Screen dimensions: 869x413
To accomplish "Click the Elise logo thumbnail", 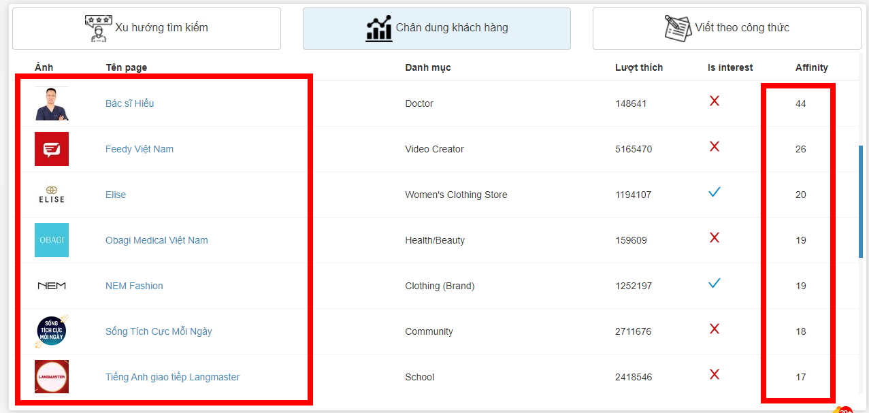I will coord(52,195).
